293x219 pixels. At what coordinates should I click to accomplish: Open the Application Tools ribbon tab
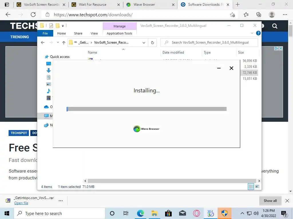[119, 33]
